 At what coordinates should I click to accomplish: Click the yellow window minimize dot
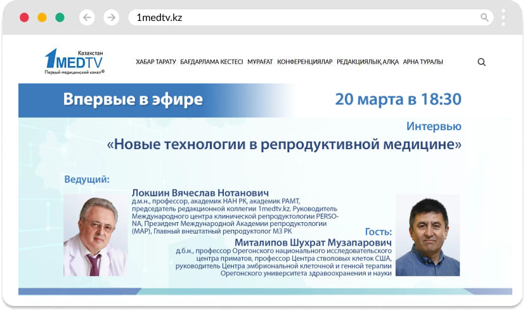[42, 17]
